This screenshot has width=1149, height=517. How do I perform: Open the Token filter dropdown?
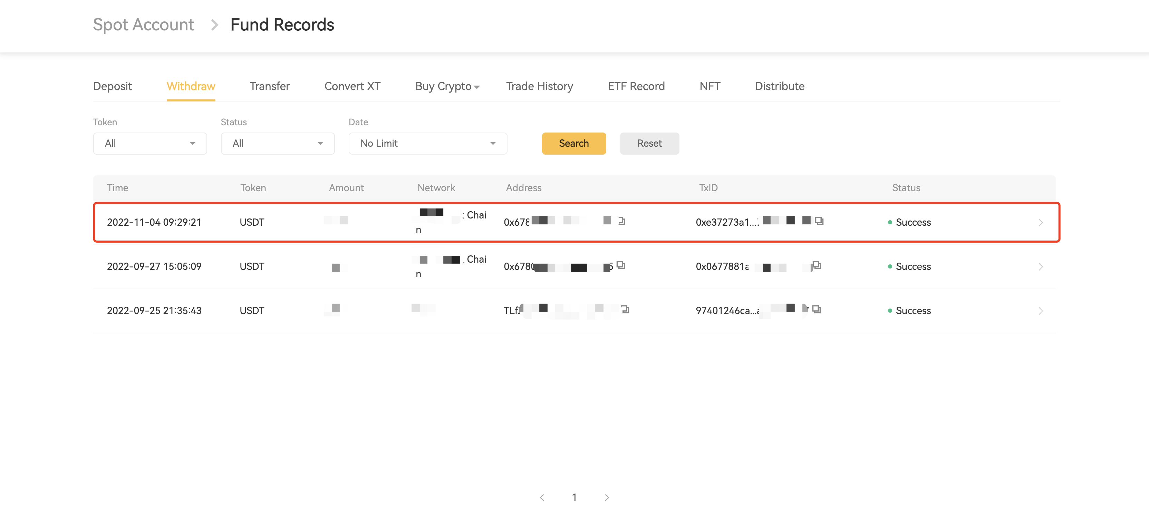(150, 144)
